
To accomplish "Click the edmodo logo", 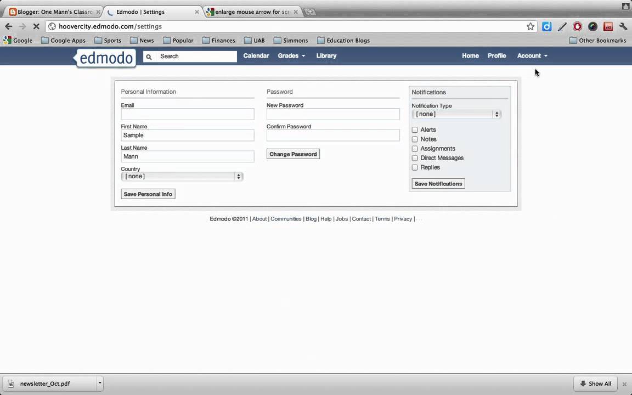I will [106, 58].
